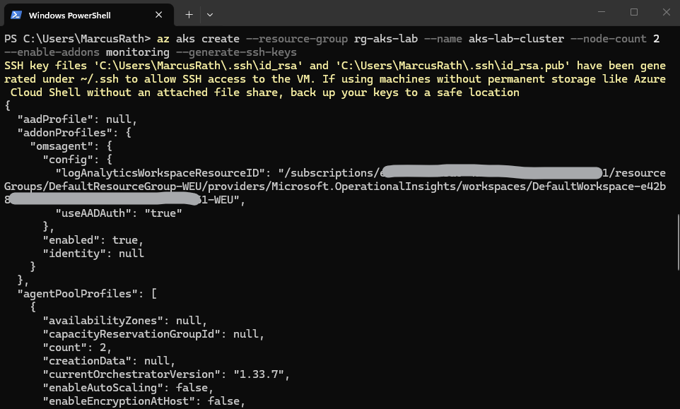This screenshot has width=680, height=409.
Task: Click 'Microsoft.OperationalInsights' in the resource path
Action: (x=363, y=186)
